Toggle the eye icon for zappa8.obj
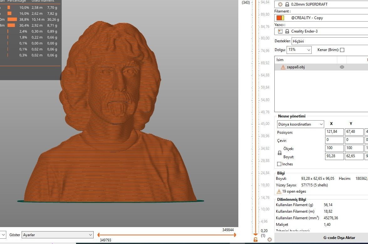The image size is (368, 244). (342, 67)
